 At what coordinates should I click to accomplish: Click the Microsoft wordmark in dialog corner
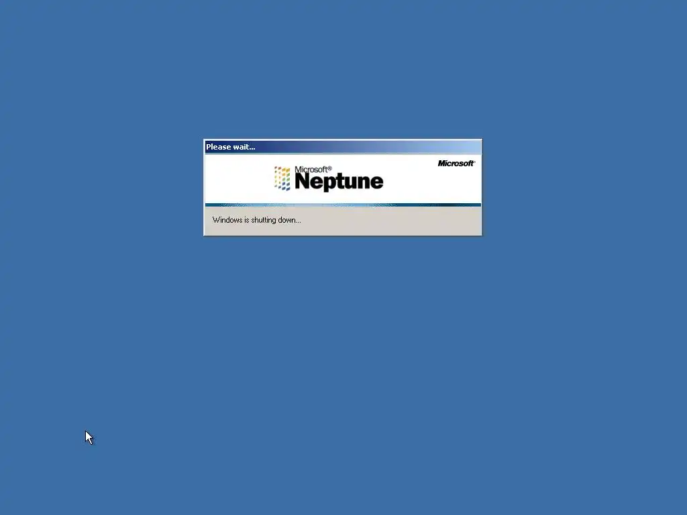coord(456,164)
